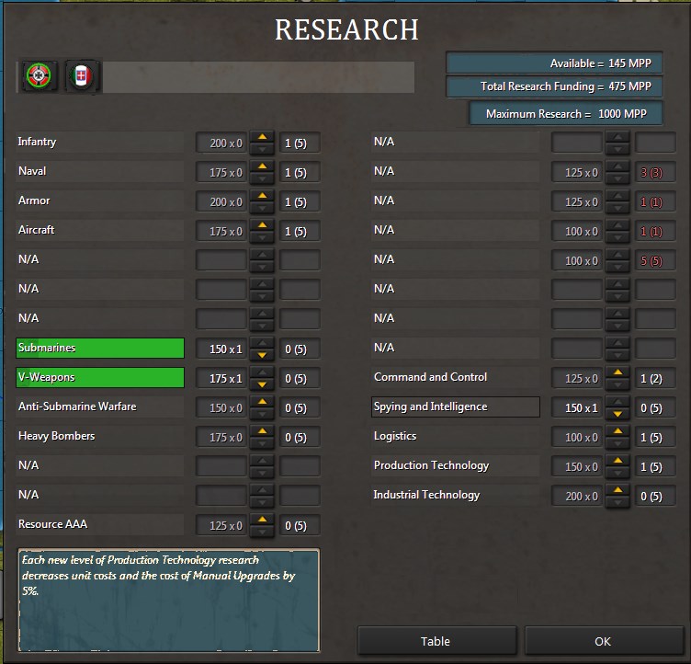
Task: Click the RESEARCH dialog title
Action: coord(346,29)
